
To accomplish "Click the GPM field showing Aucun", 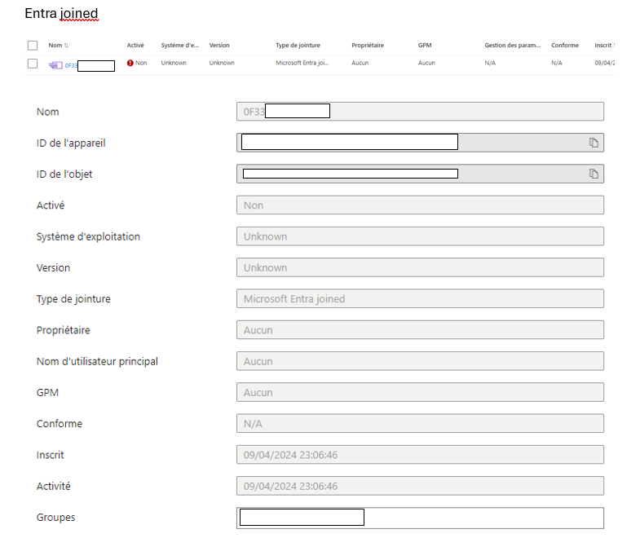I will pos(420,392).
